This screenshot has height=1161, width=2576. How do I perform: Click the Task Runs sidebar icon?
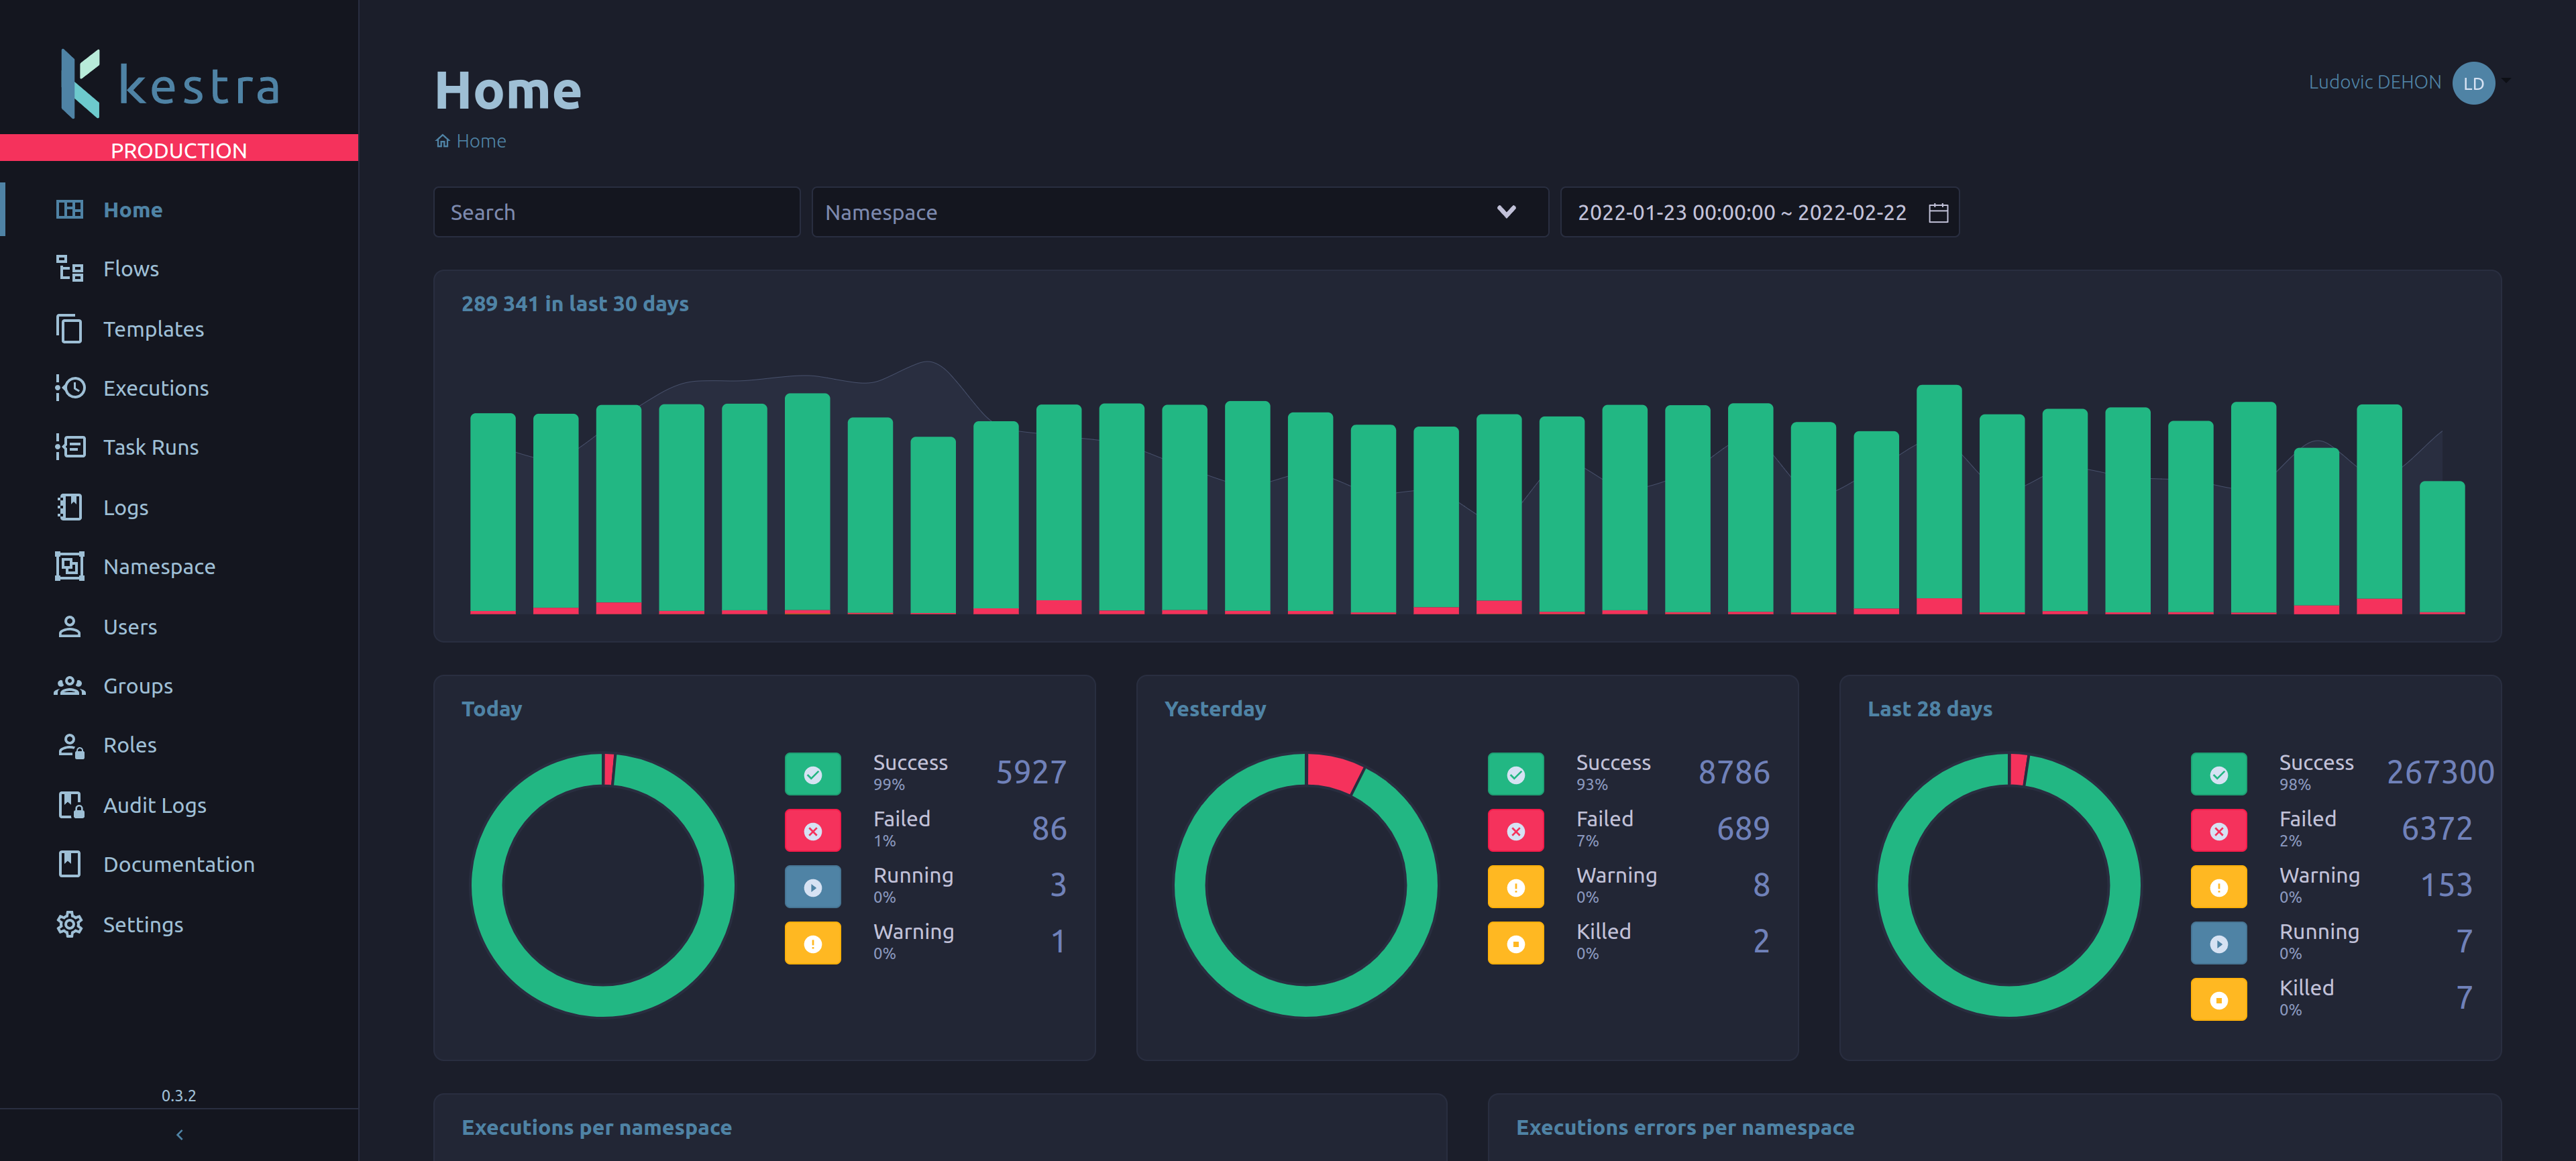pos(70,447)
